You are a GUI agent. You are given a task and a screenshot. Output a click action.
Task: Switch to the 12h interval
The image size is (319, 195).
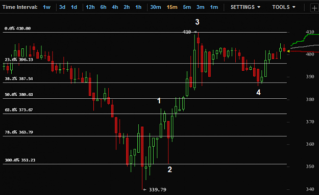coord(90,7)
